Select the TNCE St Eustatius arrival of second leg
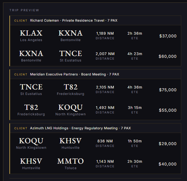Screen dimensions: 187x181 click(x=70, y=54)
